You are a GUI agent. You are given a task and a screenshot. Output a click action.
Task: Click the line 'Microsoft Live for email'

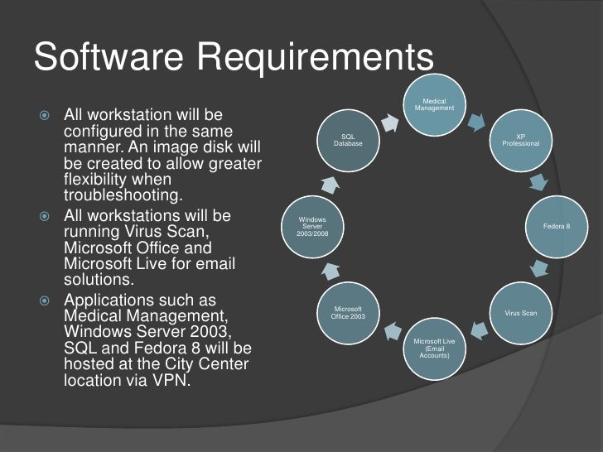coord(150,263)
